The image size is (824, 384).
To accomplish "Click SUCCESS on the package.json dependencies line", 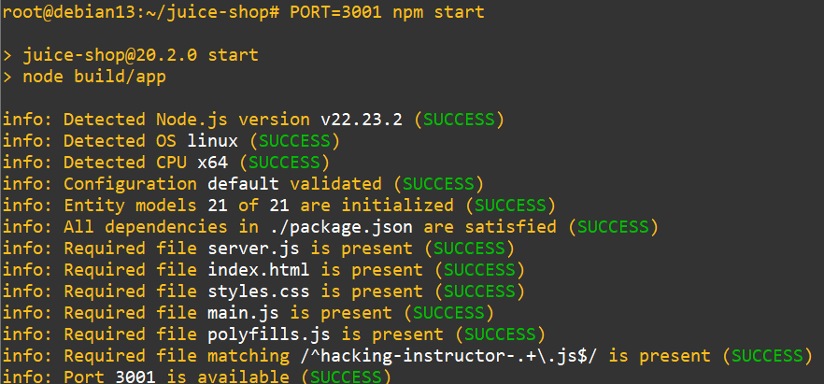I will tap(614, 227).
